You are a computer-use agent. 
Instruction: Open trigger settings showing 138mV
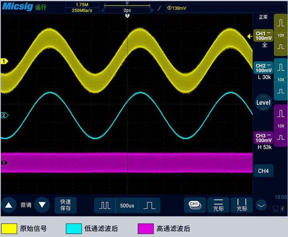tap(226, 8)
